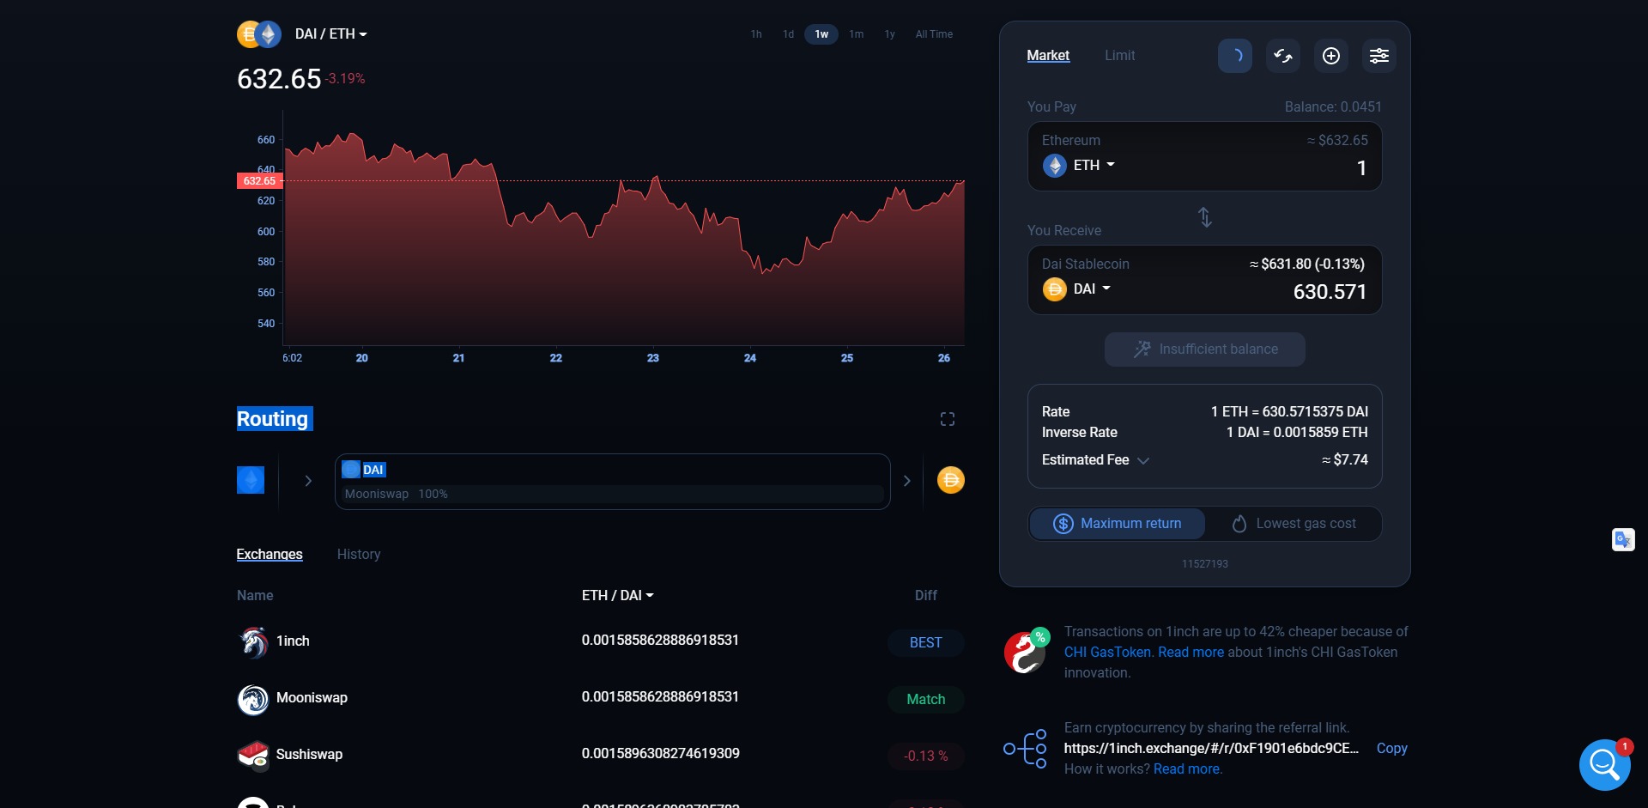Image resolution: width=1648 pixels, height=808 pixels.
Task: Click Read more about CHI GasToken
Action: point(1191,653)
